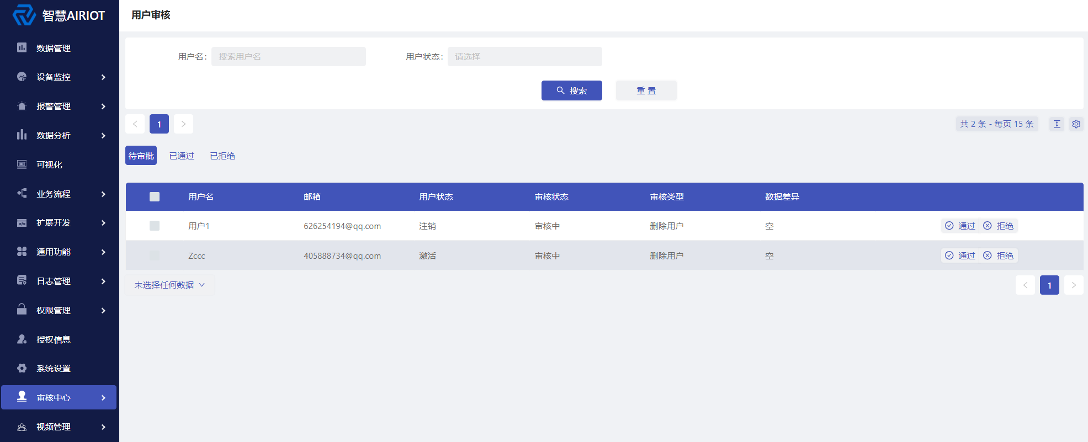Click the approve check icon for Zccc
Image resolution: width=1088 pixels, height=442 pixels.
pyautogui.click(x=949, y=255)
